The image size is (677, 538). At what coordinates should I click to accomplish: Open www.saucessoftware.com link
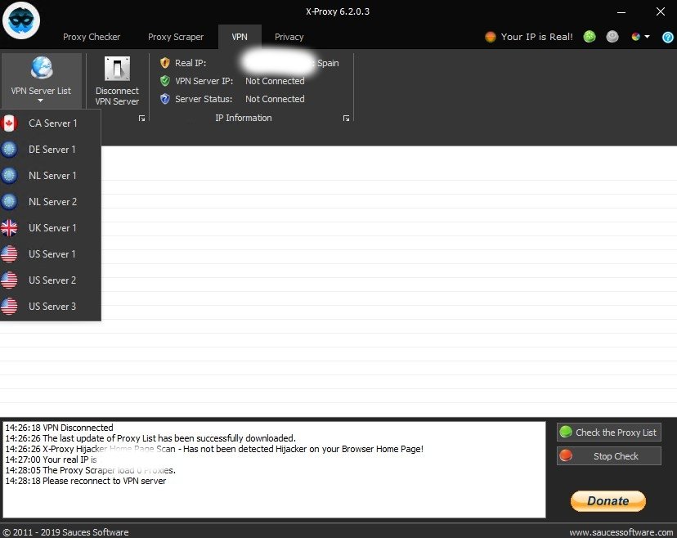pos(621,532)
